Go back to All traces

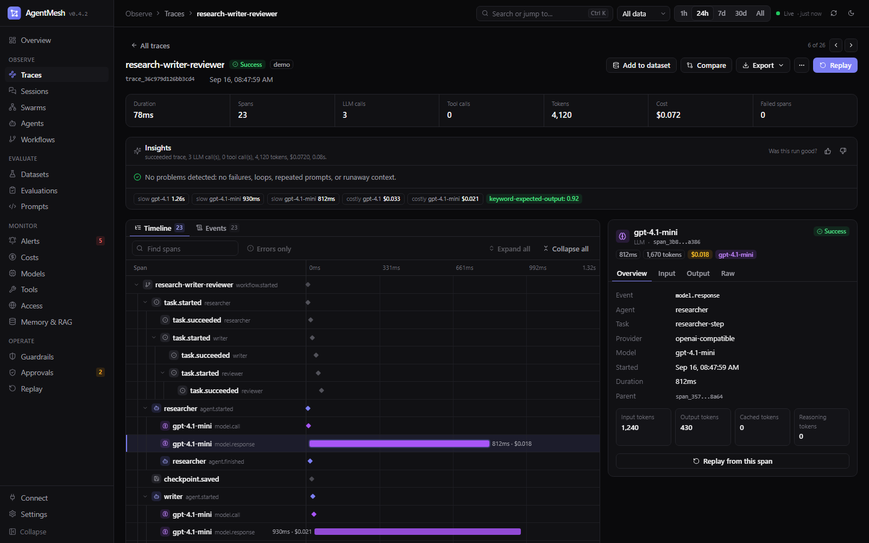(150, 46)
